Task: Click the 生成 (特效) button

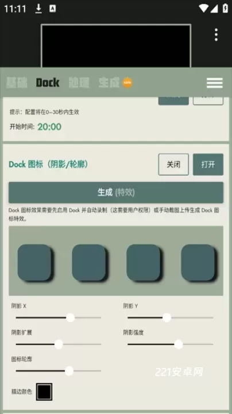Action: [116, 193]
